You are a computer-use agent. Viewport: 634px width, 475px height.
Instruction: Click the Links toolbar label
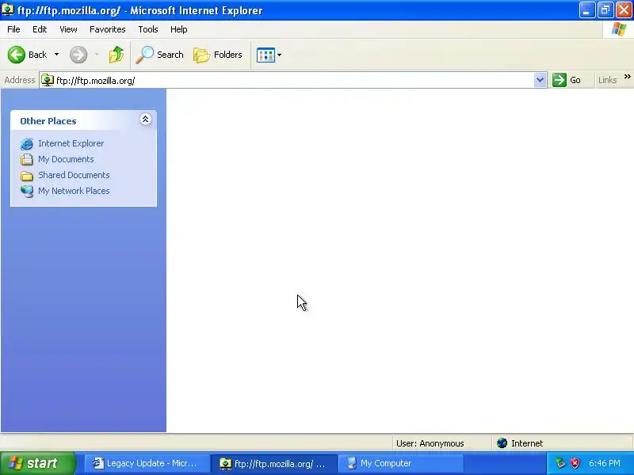[607, 80]
